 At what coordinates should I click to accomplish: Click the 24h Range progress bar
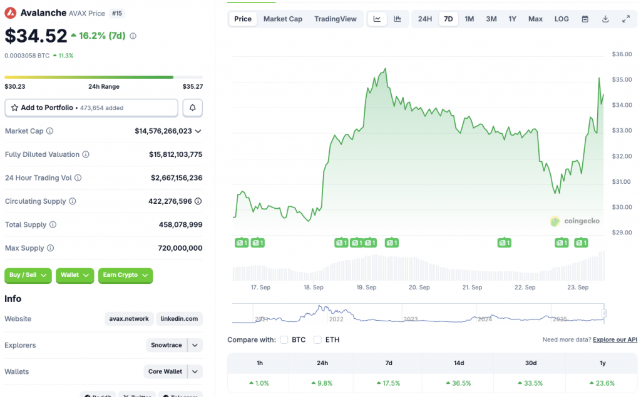(x=103, y=77)
